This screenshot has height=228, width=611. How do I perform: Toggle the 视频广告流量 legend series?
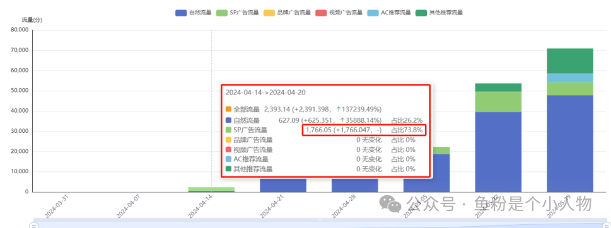pyautogui.click(x=339, y=13)
